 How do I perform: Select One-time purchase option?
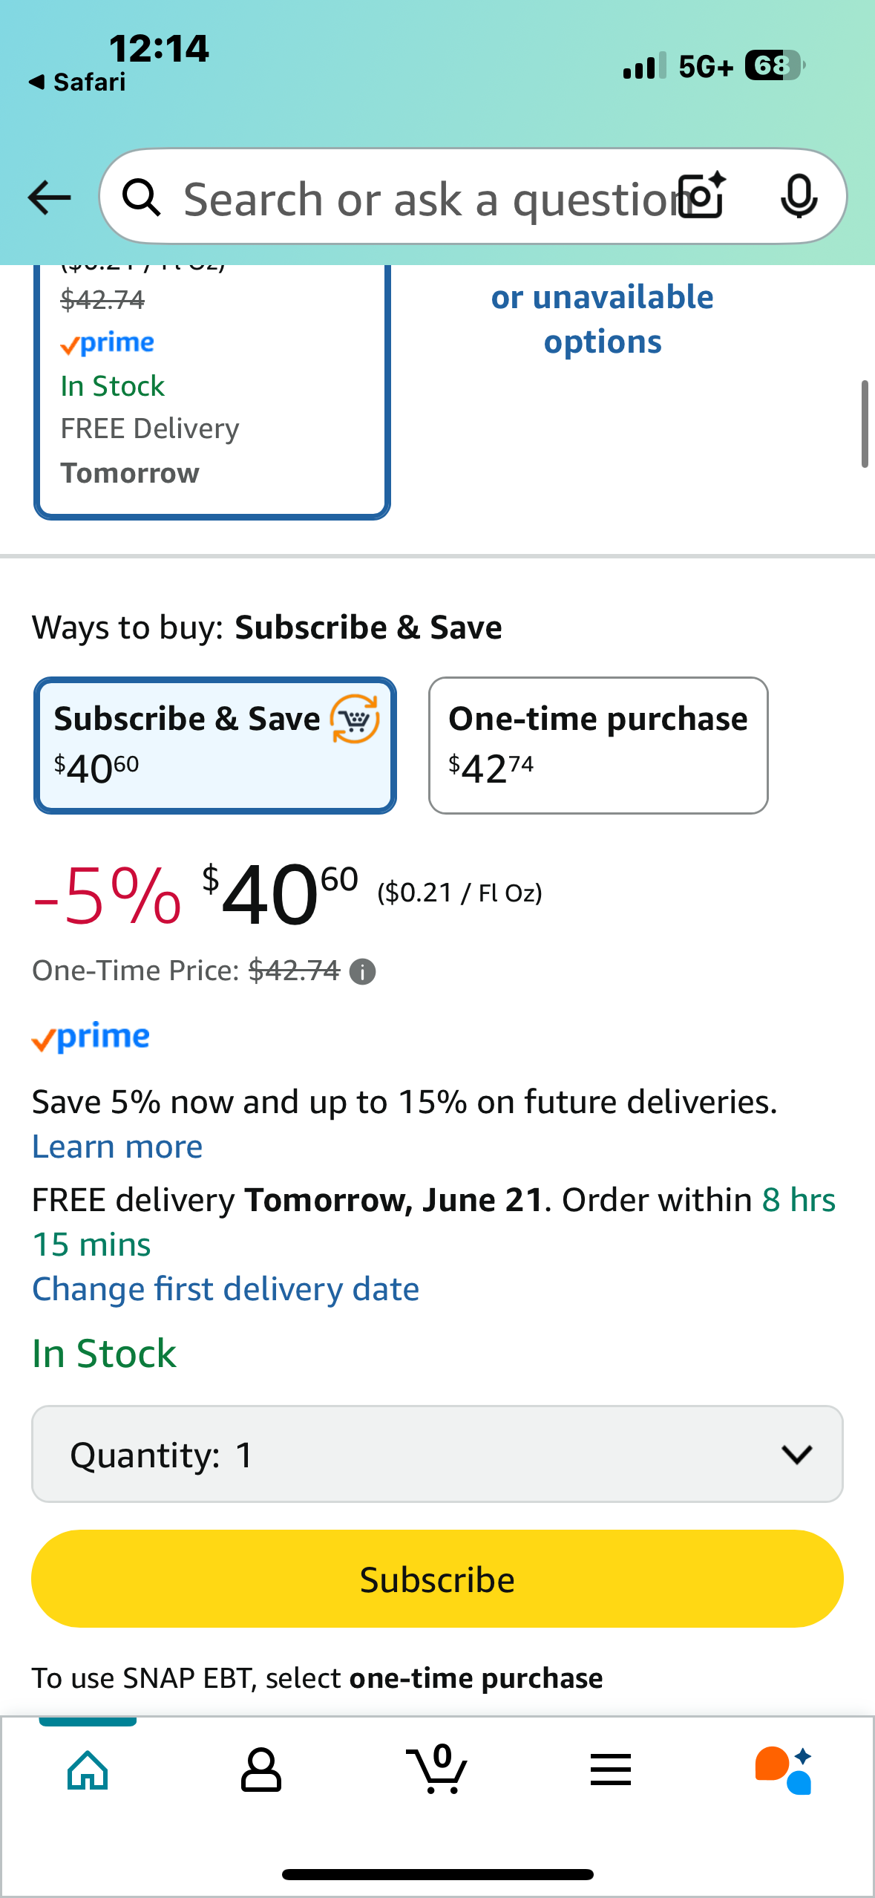click(598, 746)
